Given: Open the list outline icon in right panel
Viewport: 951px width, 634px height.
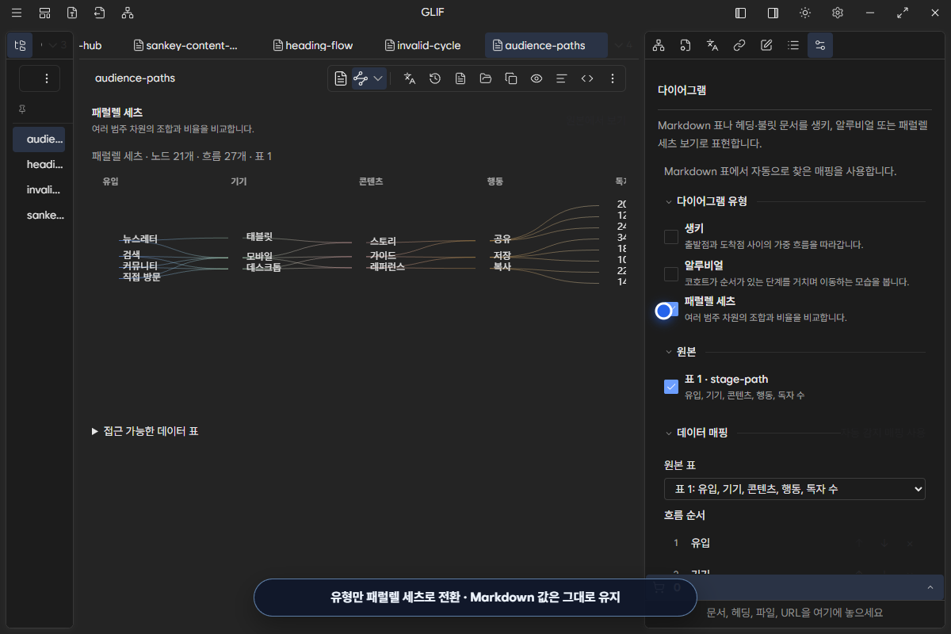Looking at the screenshot, I should coord(793,45).
